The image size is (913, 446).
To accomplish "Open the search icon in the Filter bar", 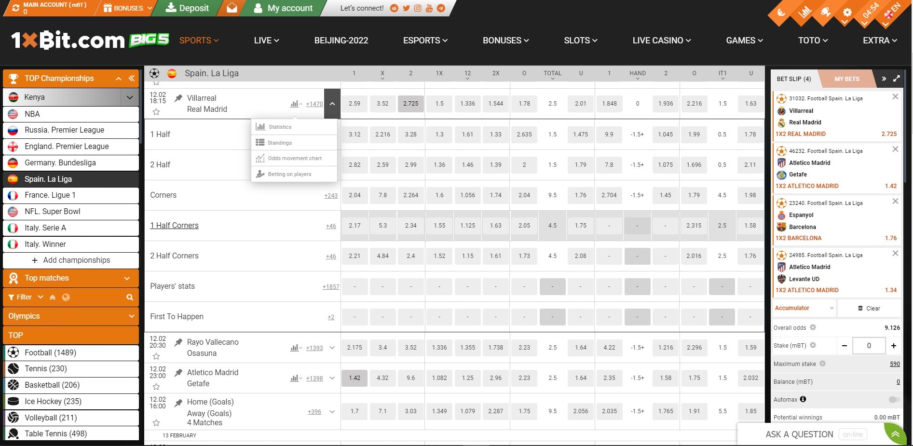I will (129, 297).
